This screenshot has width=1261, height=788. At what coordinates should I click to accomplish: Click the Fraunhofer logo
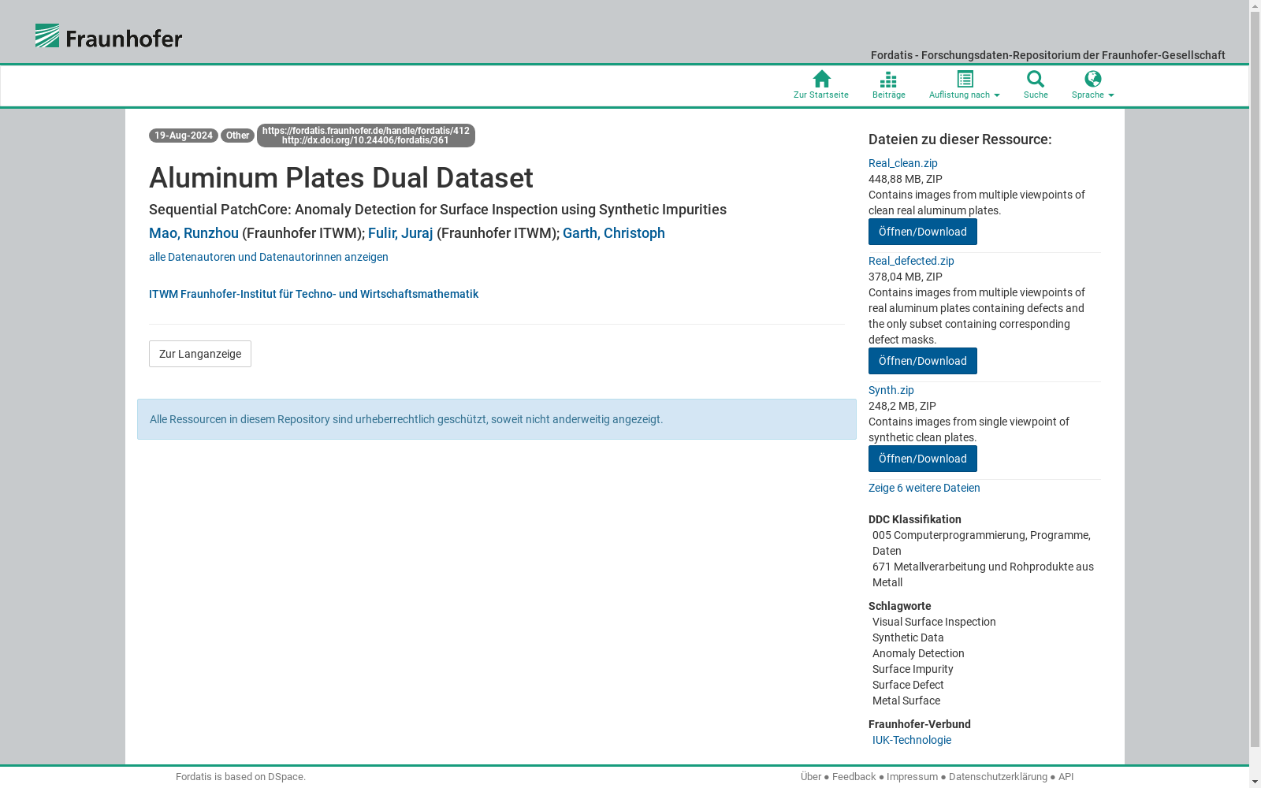tap(109, 35)
